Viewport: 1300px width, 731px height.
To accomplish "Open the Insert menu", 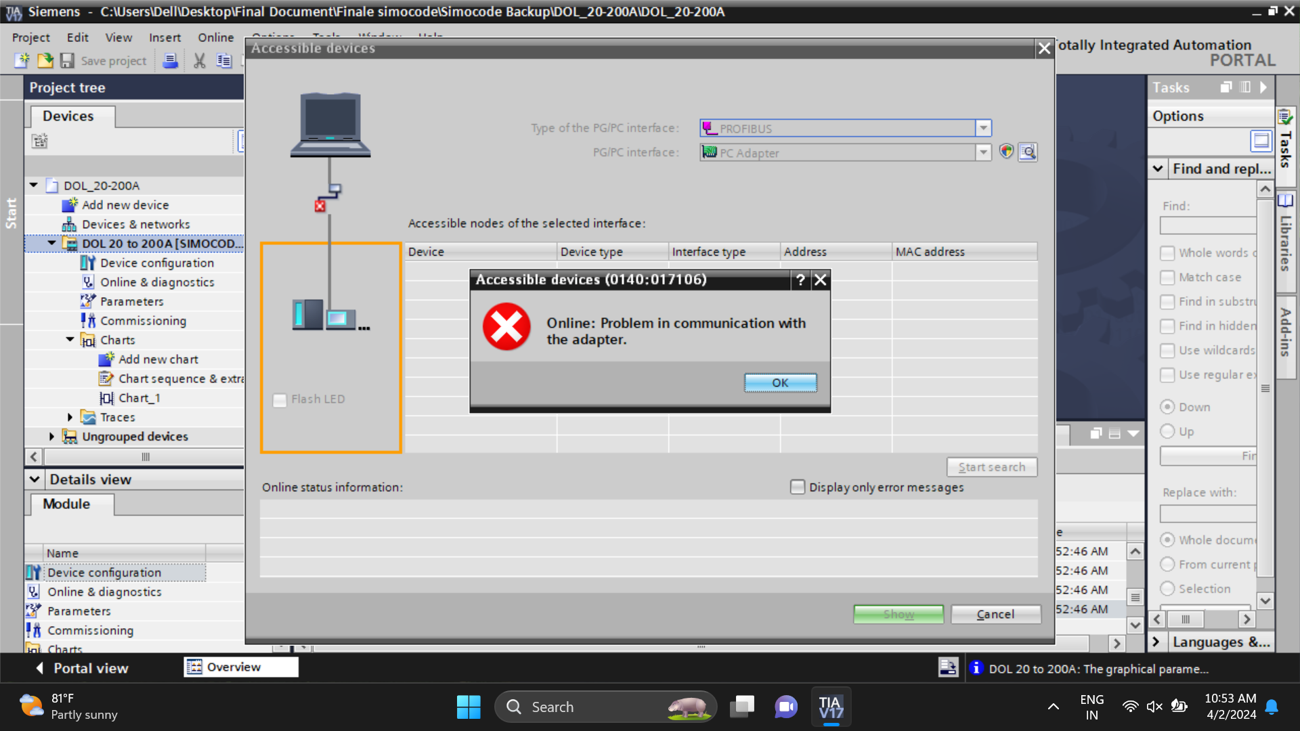I will coord(165,38).
